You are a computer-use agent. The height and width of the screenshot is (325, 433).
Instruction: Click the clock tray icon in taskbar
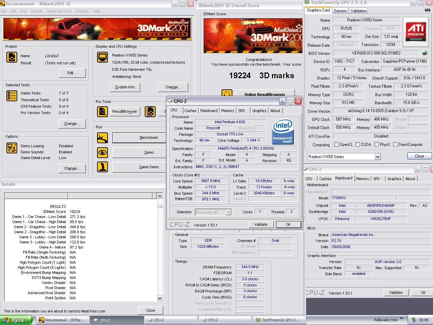(414, 320)
